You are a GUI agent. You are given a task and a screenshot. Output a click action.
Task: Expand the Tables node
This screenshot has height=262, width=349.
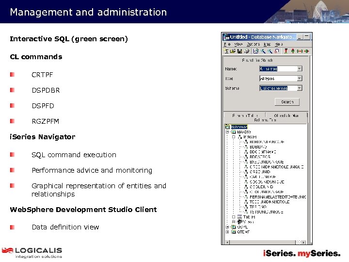tap(234, 217)
